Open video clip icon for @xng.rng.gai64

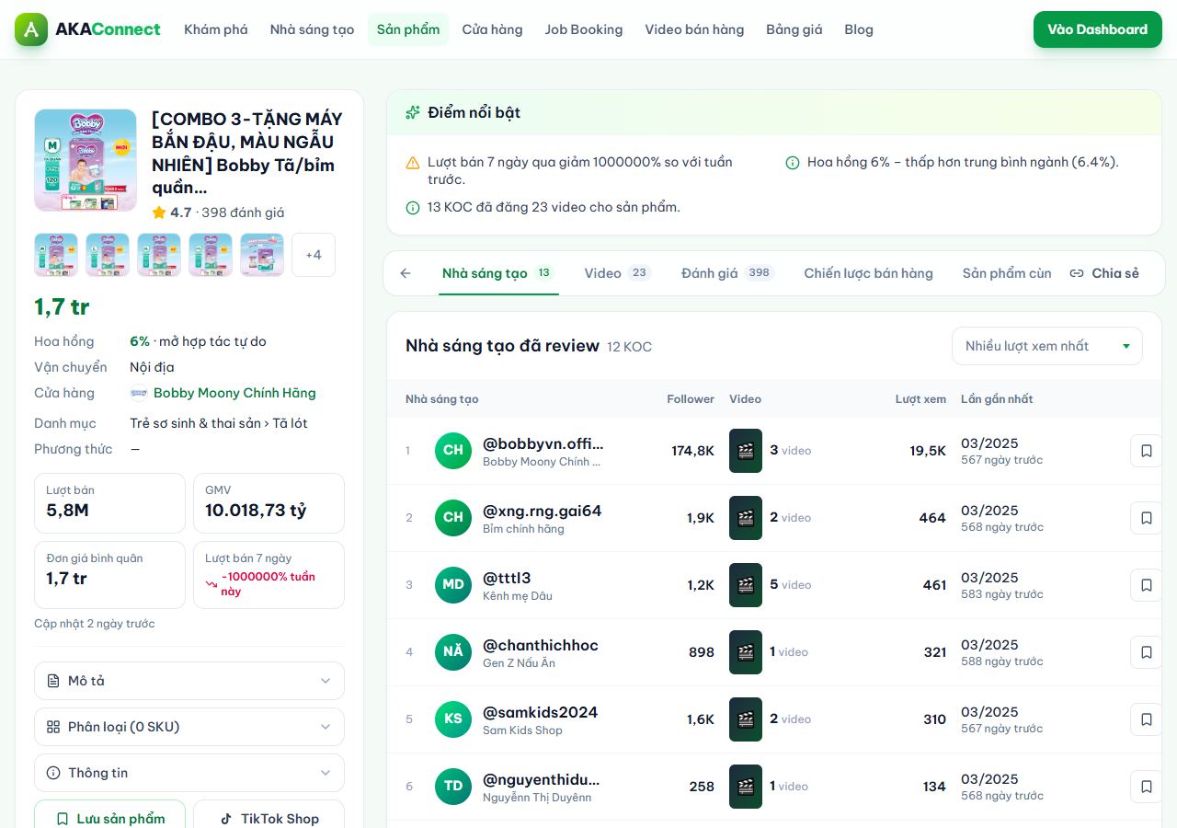click(746, 518)
